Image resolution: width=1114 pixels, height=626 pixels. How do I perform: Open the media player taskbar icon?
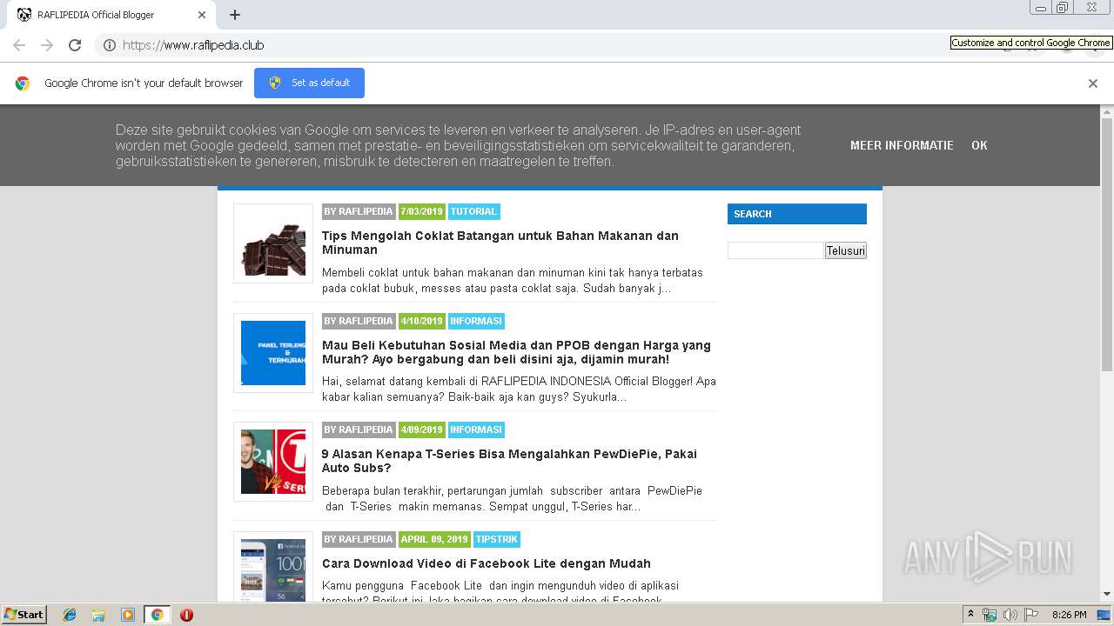click(x=128, y=615)
